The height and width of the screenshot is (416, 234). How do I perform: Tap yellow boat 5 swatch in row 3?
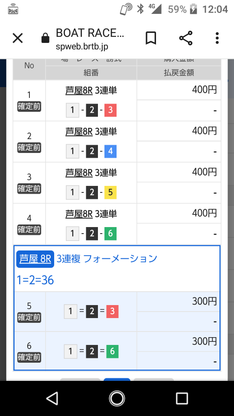110,192
